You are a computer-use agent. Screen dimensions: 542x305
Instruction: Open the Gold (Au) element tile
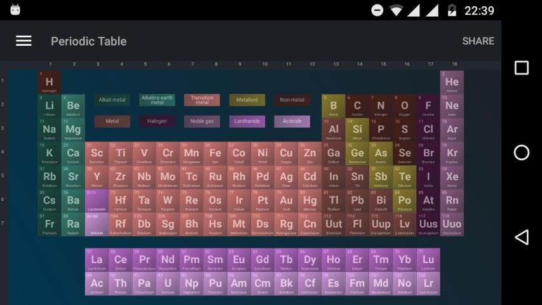tap(286, 201)
